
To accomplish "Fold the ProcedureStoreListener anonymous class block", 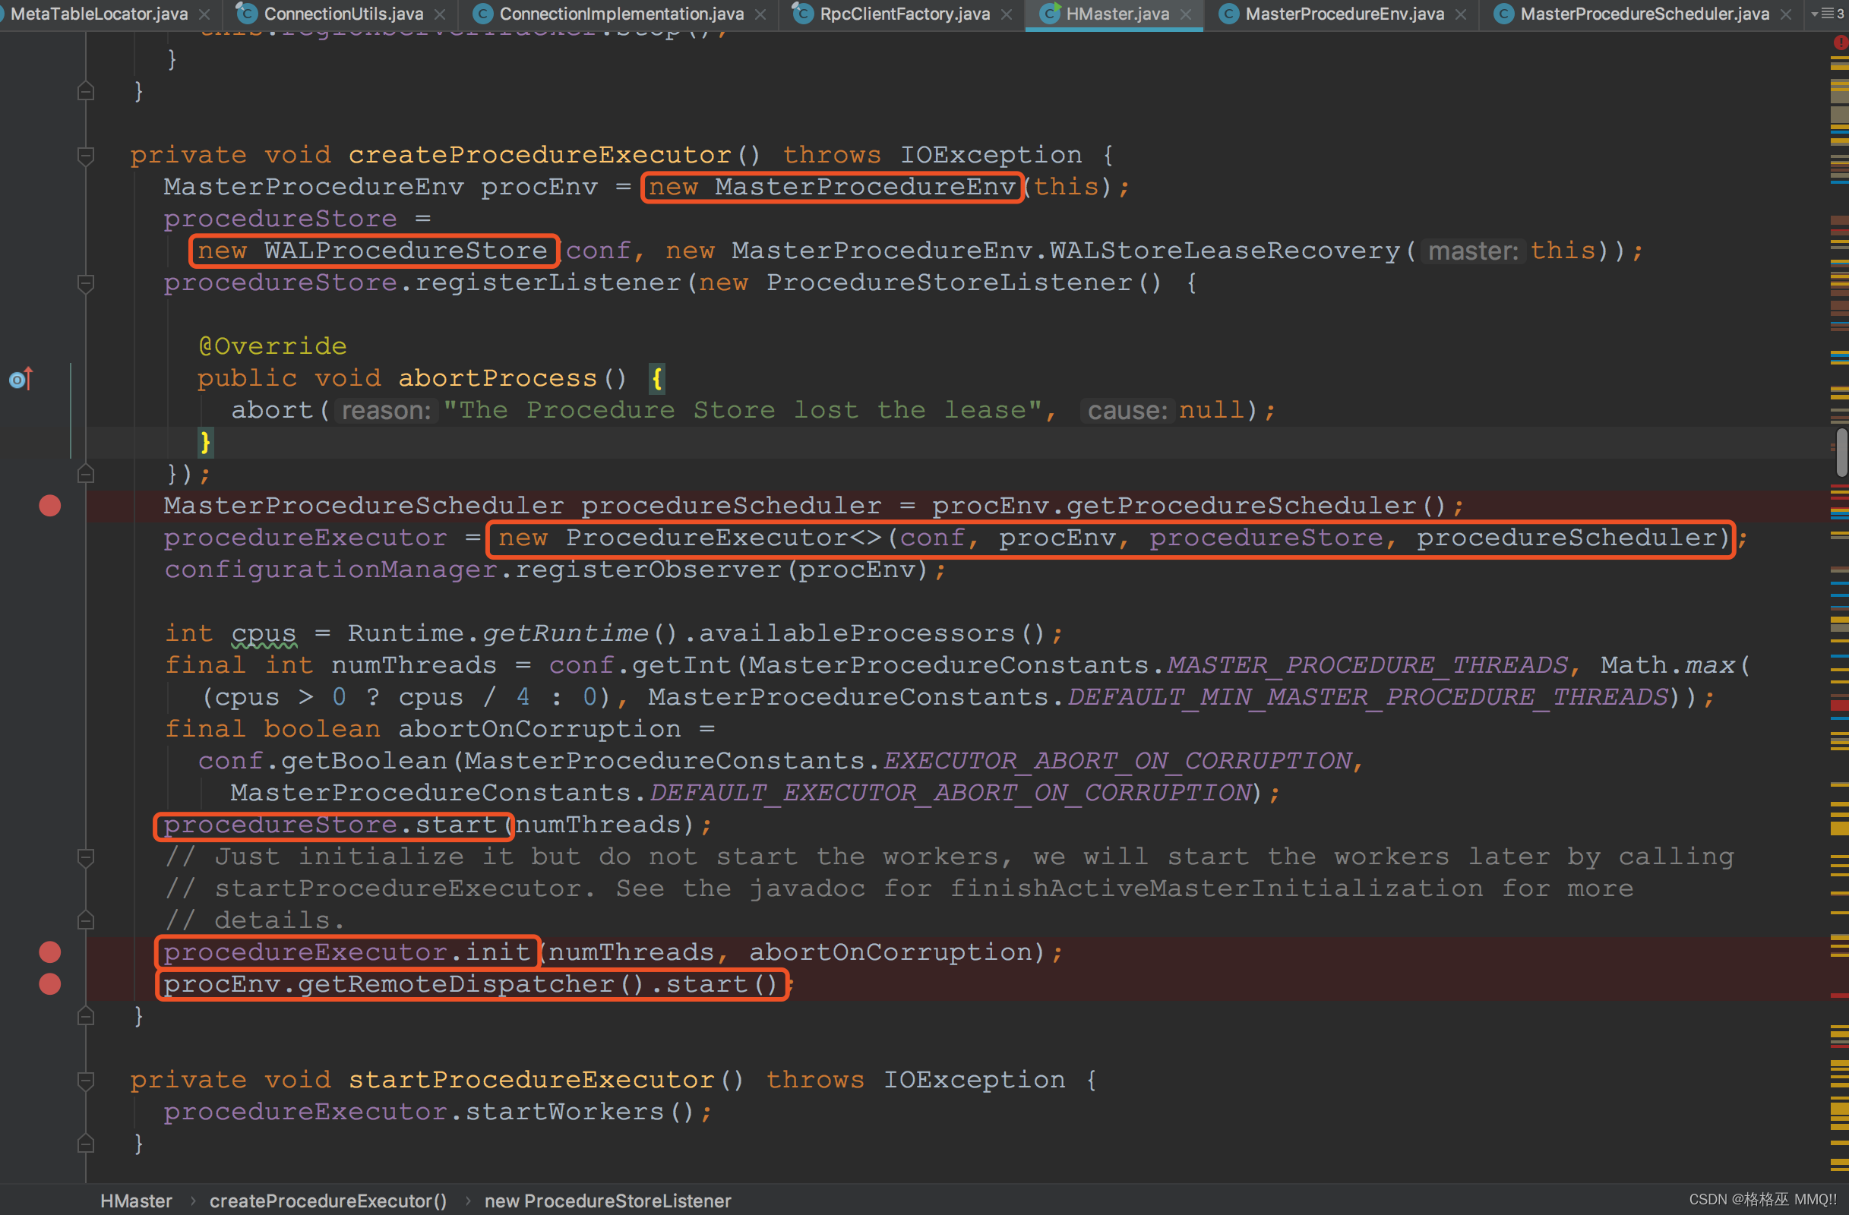I will click(87, 282).
